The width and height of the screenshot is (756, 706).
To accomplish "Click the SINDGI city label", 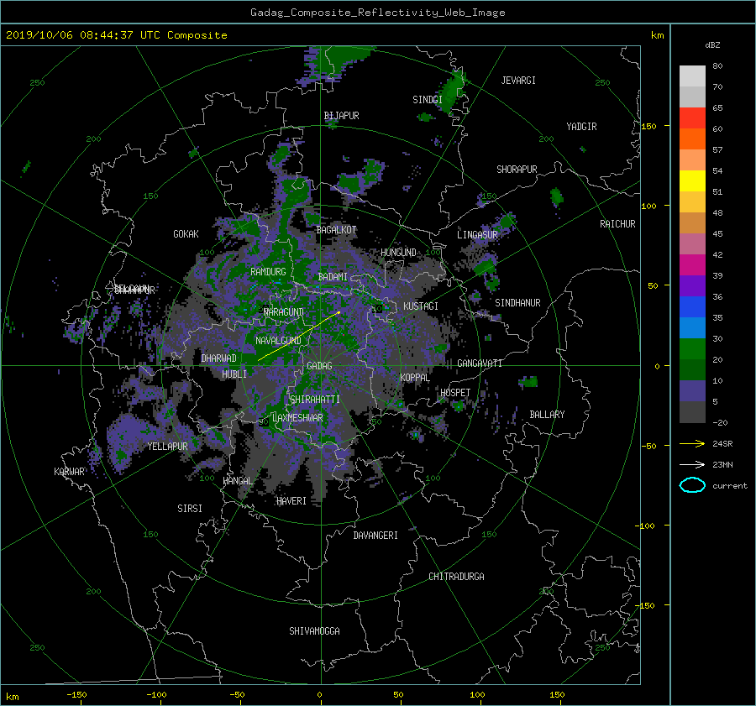I will pyautogui.click(x=428, y=100).
